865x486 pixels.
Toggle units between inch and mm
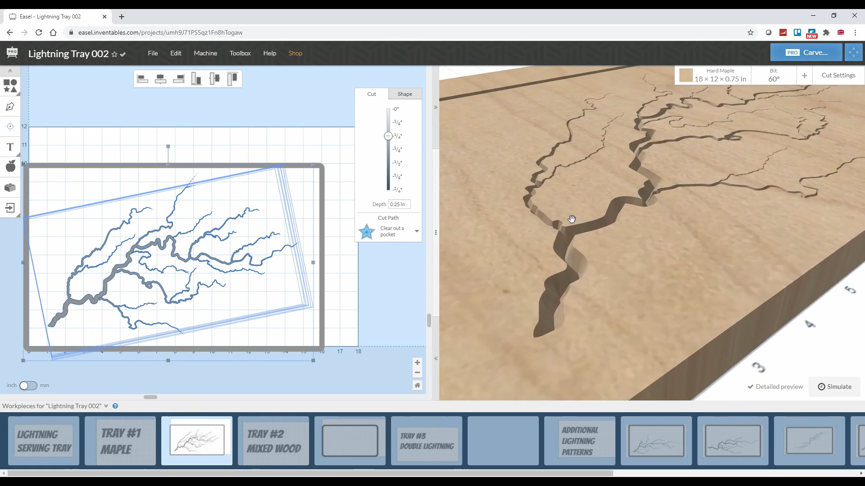click(28, 386)
